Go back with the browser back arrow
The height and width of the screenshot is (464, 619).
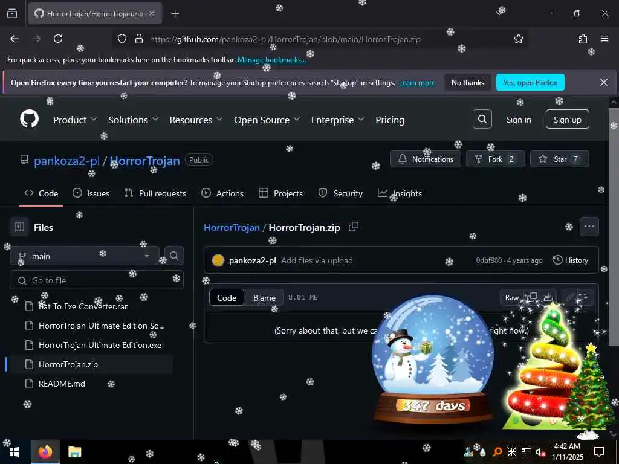[x=15, y=39]
